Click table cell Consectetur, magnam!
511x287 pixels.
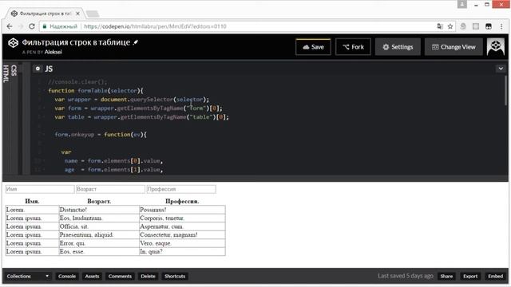[x=182, y=235]
